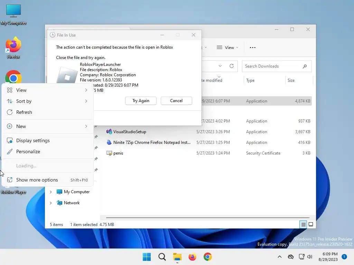Open the View dropdown in Explorer toolbar
The height and width of the screenshot is (265, 354).
tap(227, 48)
